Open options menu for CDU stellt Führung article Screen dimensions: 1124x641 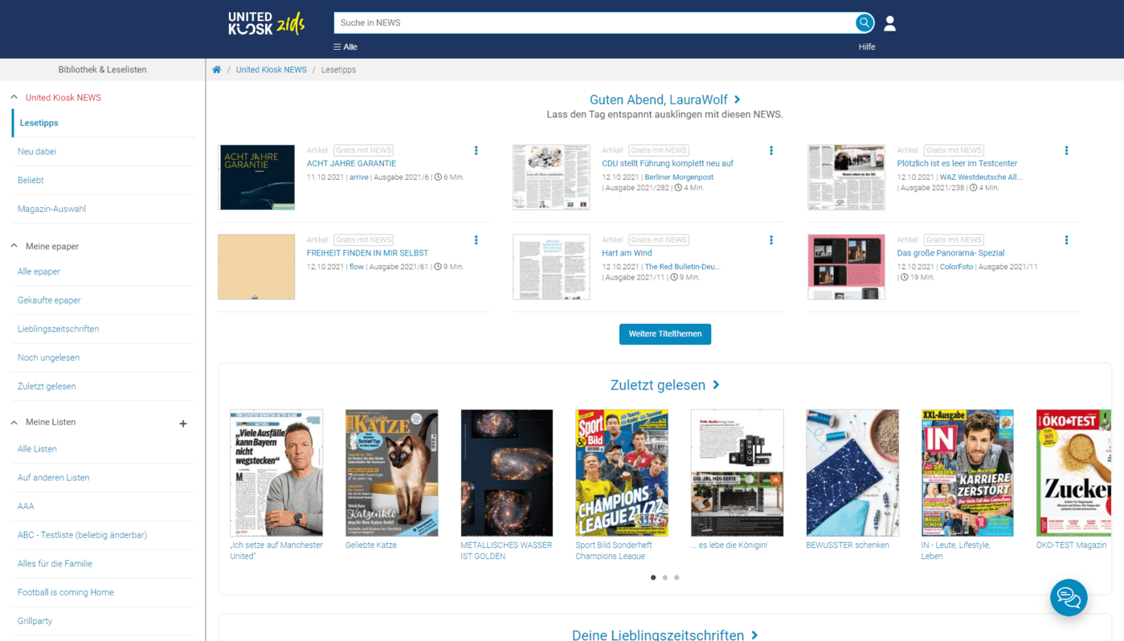(771, 150)
